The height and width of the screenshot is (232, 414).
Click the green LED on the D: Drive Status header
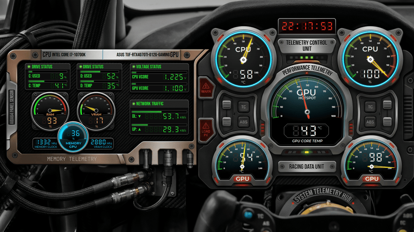pyautogui.click(x=80, y=67)
